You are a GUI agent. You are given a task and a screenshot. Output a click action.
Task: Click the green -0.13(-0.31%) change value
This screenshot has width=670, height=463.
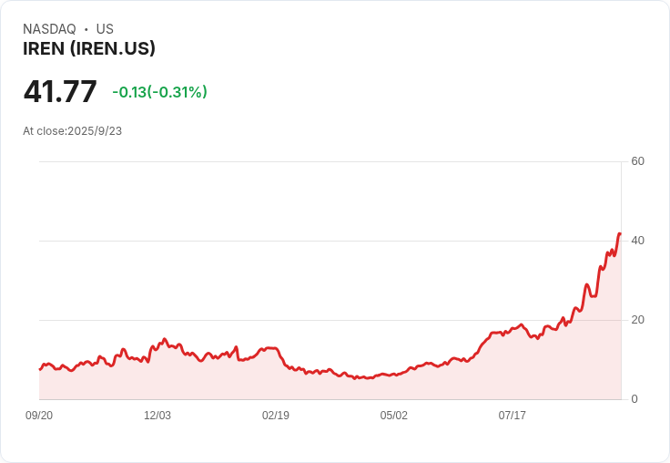159,92
